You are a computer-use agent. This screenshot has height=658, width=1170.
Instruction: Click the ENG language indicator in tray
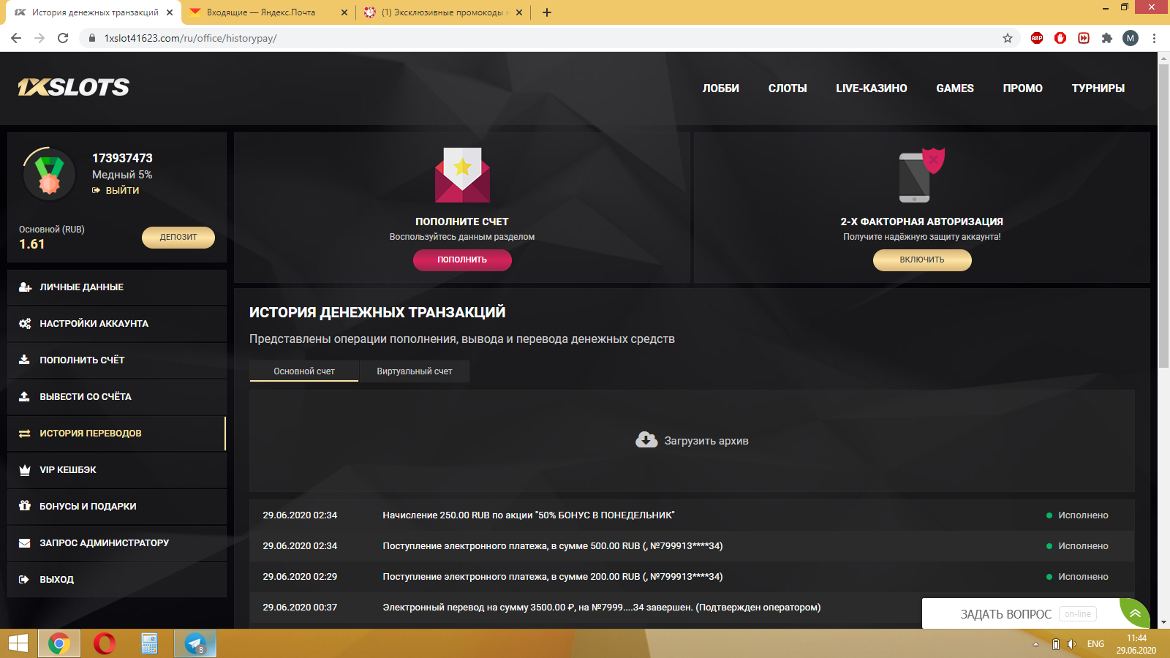coord(1095,644)
